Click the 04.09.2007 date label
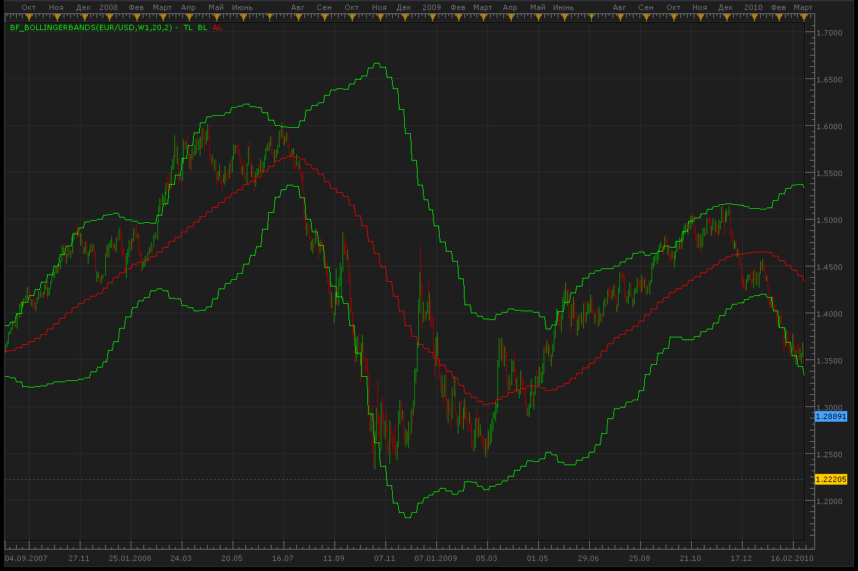858x571 pixels. [25, 558]
